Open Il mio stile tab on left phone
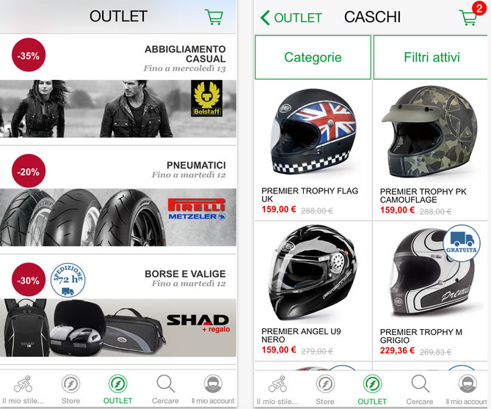The height and width of the screenshot is (409, 491). 23,390
